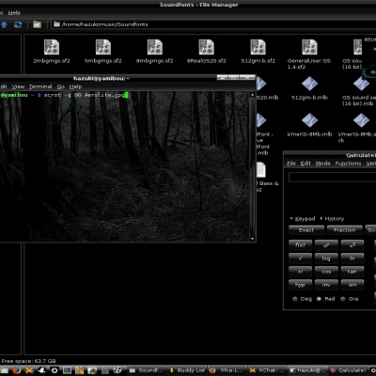Click the x² square button
376x376 pixels.
click(352, 245)
